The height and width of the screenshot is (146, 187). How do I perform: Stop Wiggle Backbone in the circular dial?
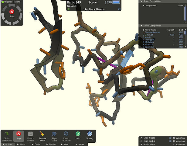[12, 12]
